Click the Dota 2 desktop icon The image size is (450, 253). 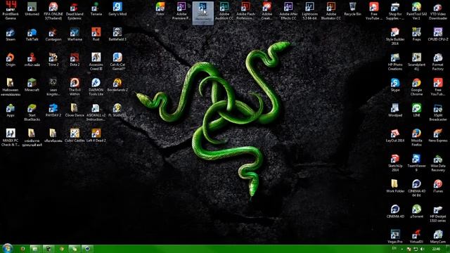[75, 60]
